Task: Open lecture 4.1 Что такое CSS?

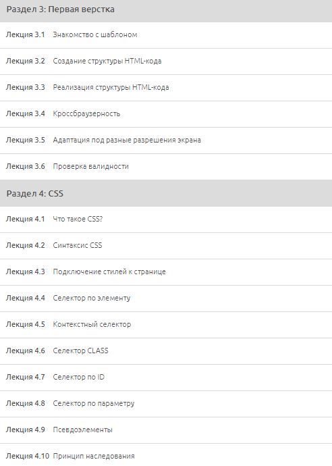Action: tap(166, 219)
